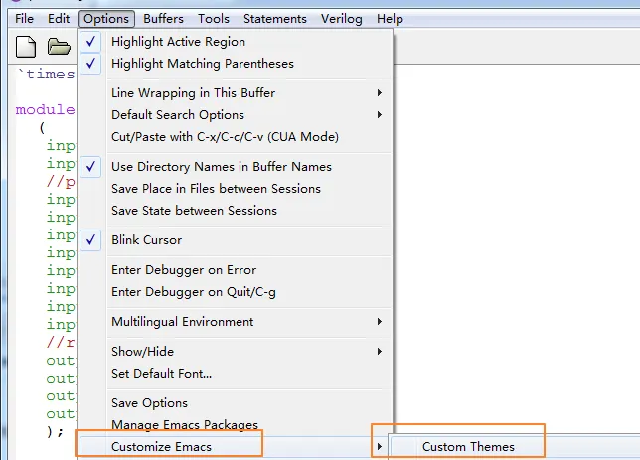Click the Open File folder icon
The width and height of the screenshot is (640, 460).
[59, 46]
